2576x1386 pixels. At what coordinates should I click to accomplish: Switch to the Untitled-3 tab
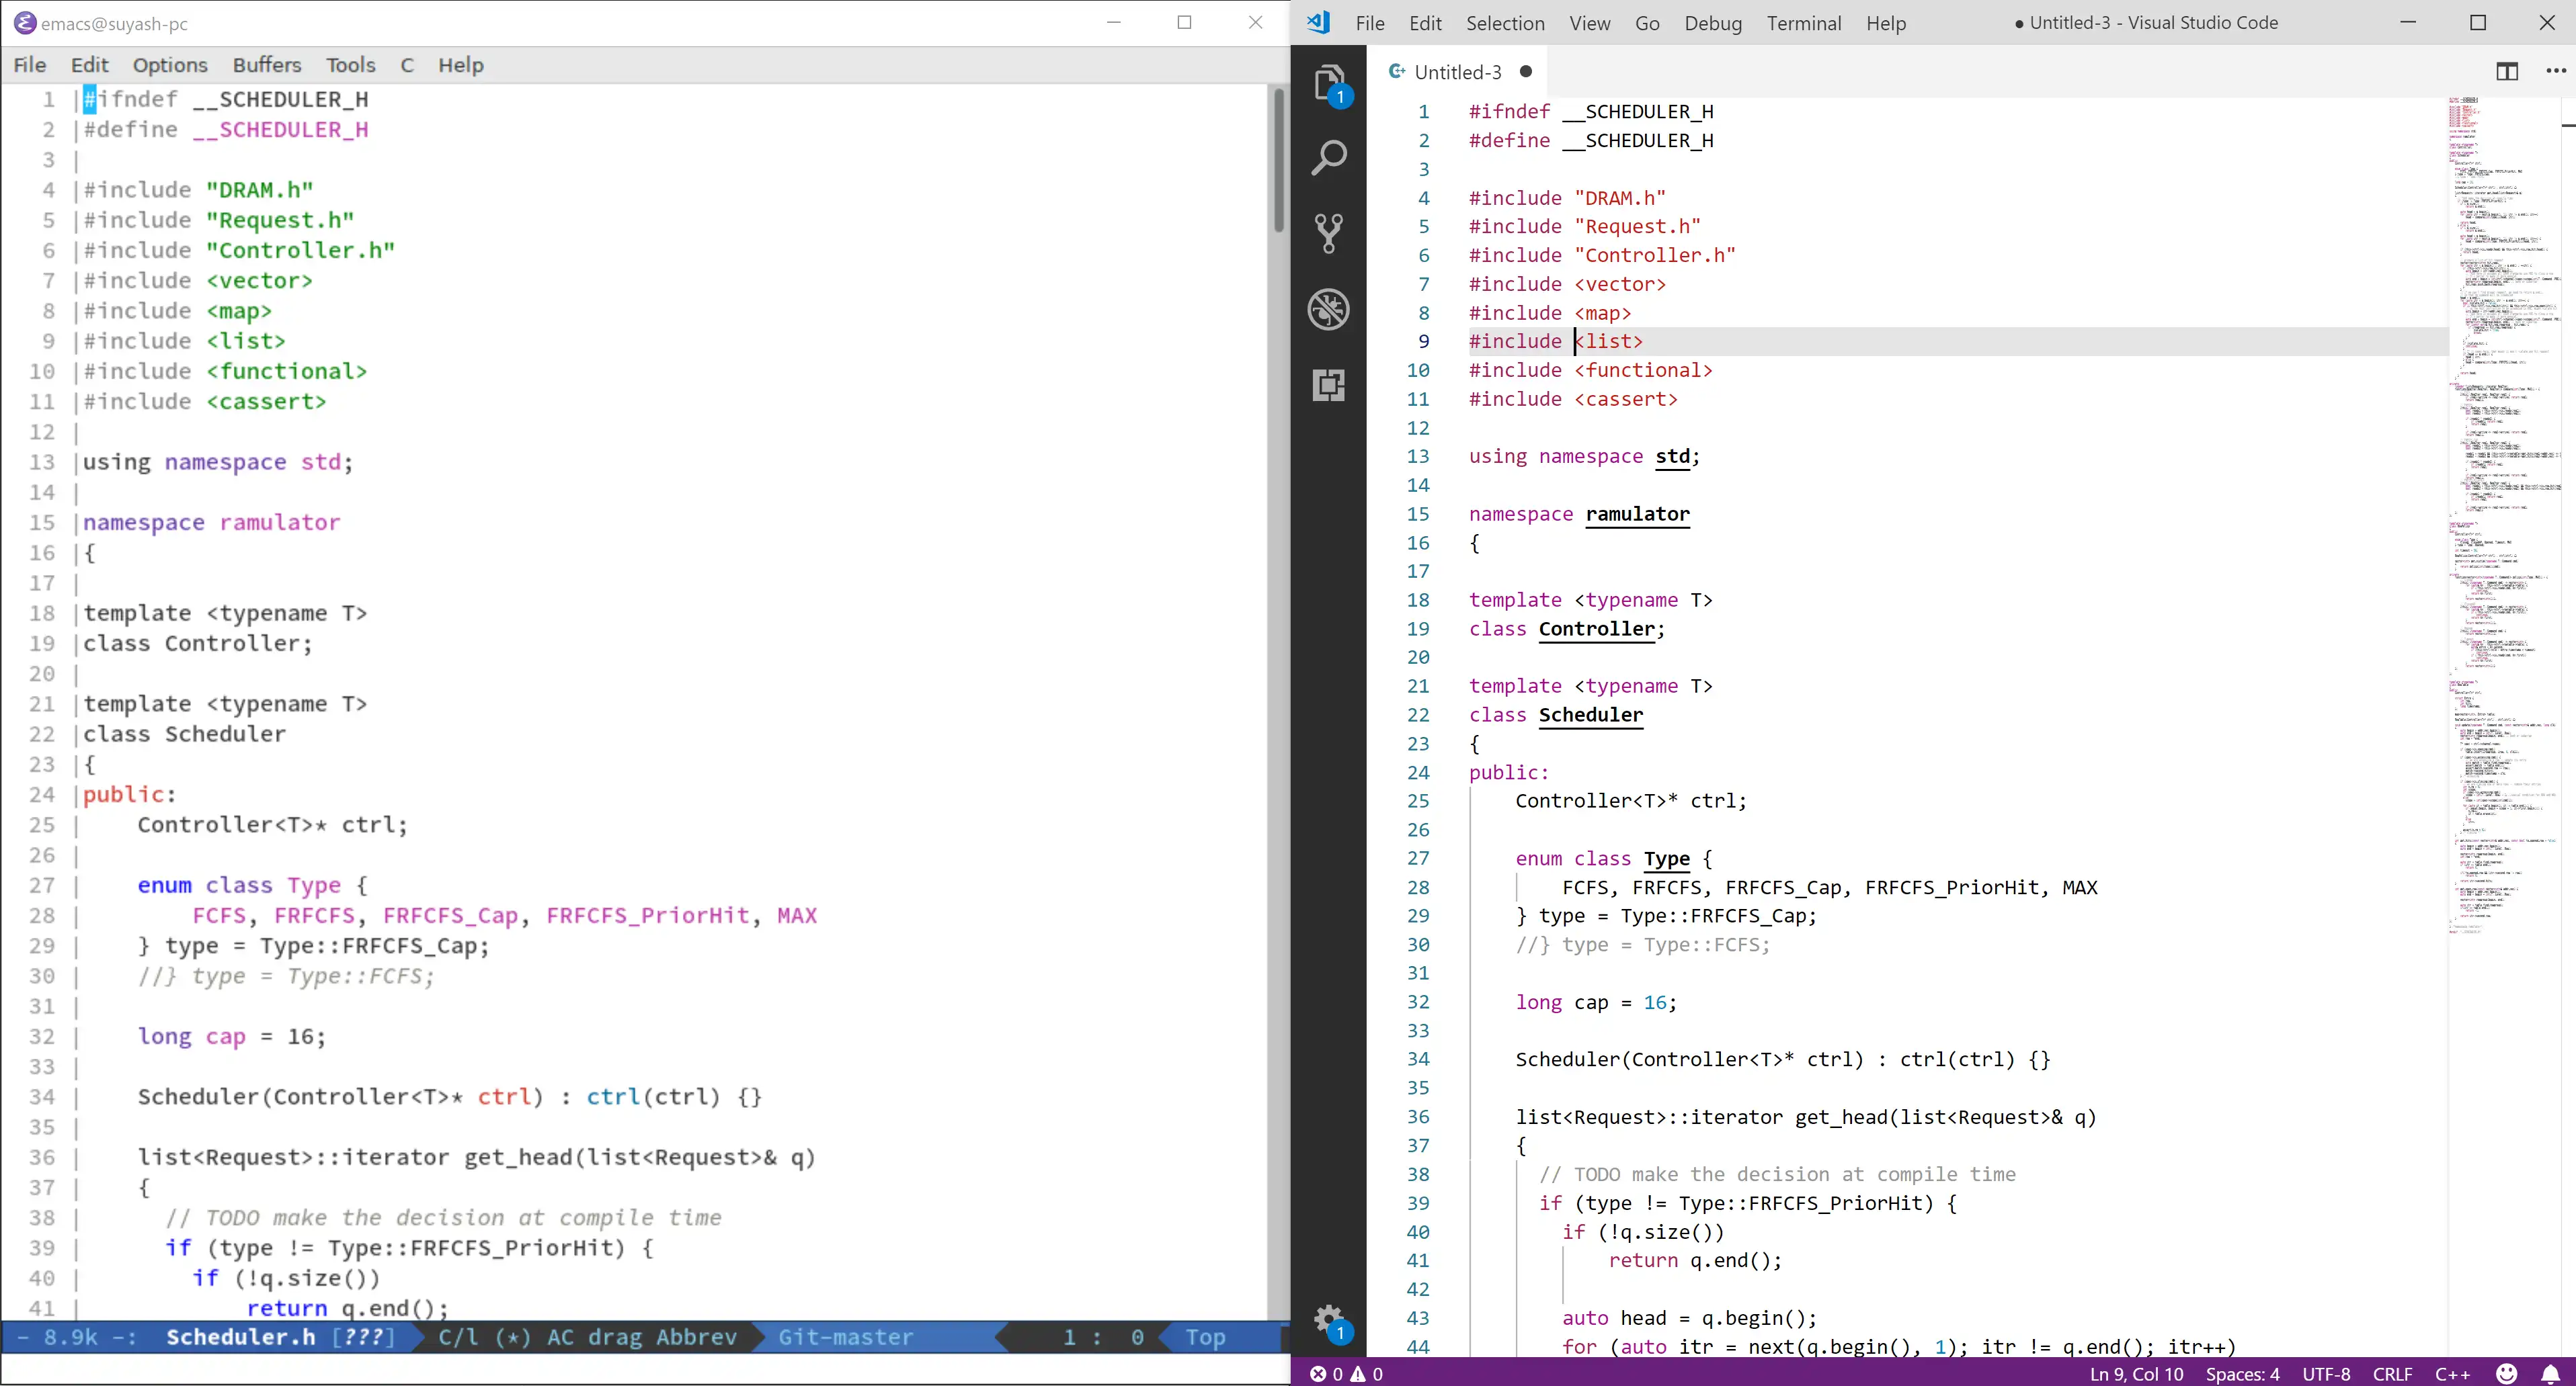(1458, 71)
